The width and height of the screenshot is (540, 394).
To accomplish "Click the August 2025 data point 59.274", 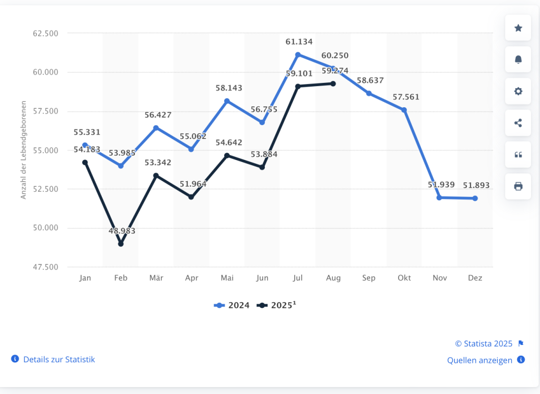I will [333, 83].
